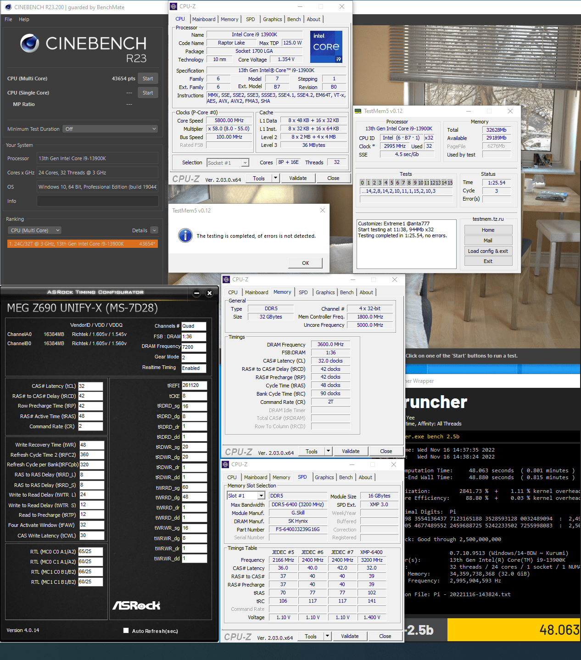Click the RTL (MC0 C0 A1/A2) field
This screenshot has width=581, height=660.
(x=90, y=552)
